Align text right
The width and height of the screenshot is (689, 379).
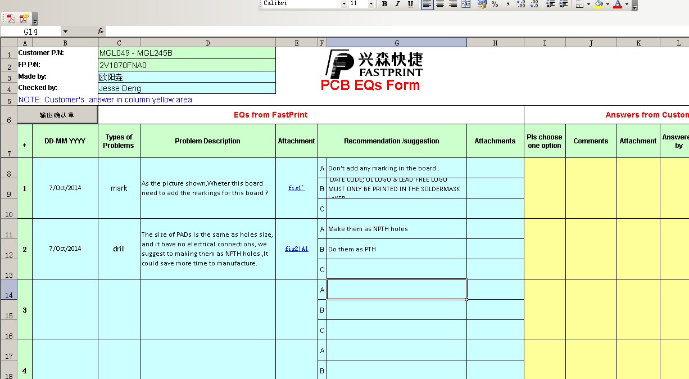(x=453, y=4)
